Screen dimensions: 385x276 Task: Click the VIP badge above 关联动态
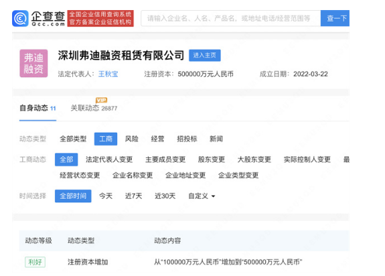point(101,100)
